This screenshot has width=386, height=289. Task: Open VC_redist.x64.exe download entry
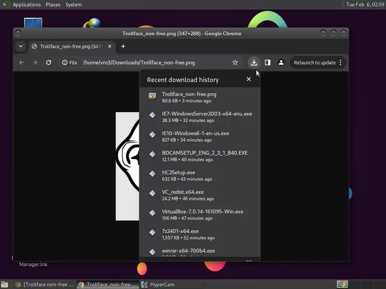point(200,195)
